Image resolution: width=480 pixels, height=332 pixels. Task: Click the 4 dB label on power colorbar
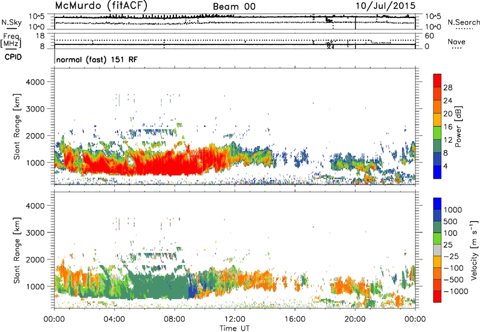point(445,166)
